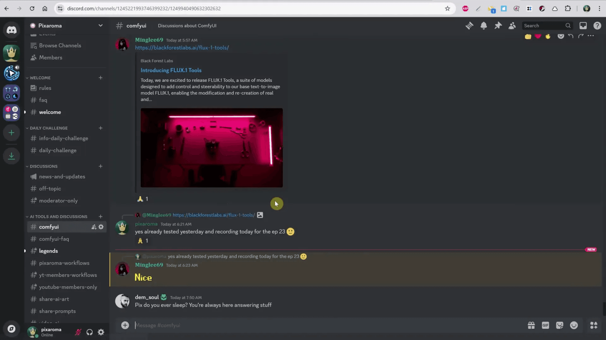Collapse the DISCUSSIONS category
The height and width of the screenshot is (340, 606).
click(x=41, y=166)
